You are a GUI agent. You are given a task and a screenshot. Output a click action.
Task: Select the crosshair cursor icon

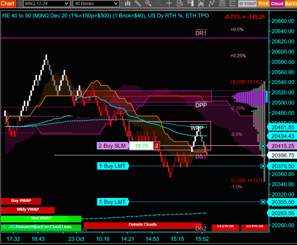pos(169,3)
